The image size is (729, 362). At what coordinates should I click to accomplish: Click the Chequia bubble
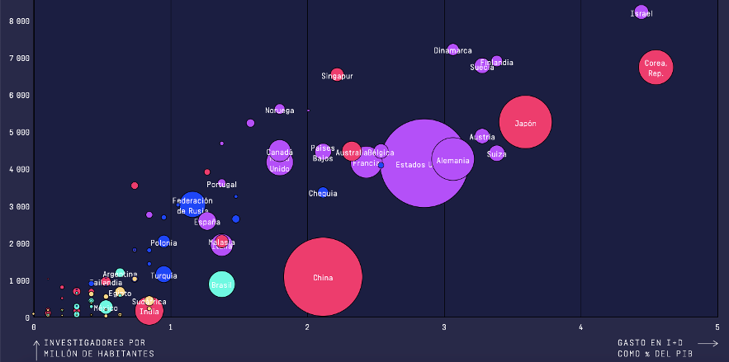pos(324,192)
